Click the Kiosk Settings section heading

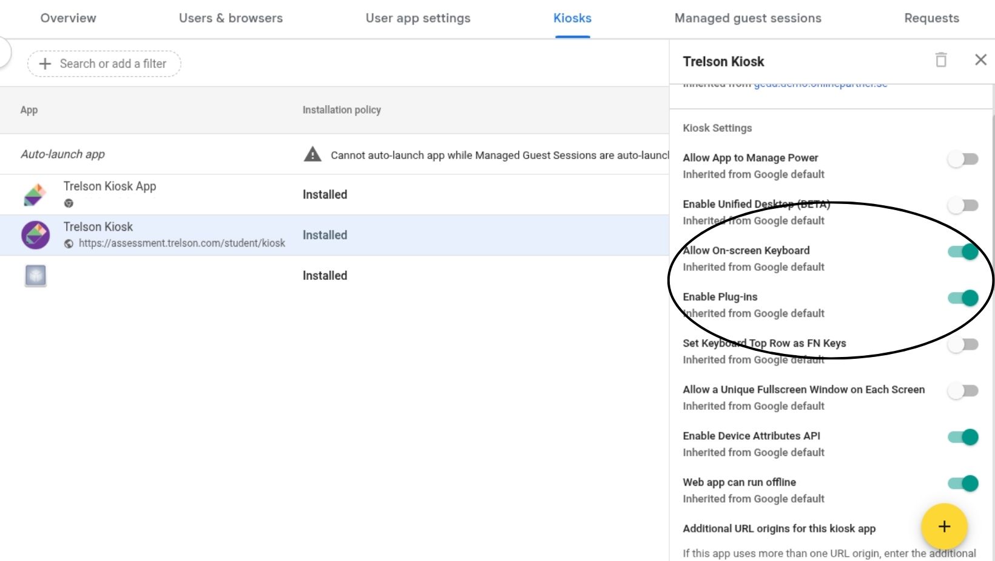(717, 128)
